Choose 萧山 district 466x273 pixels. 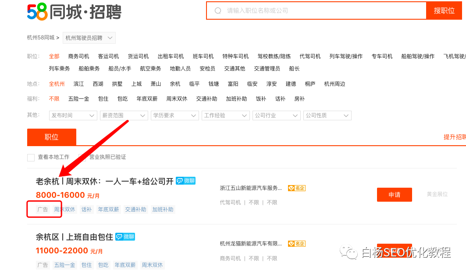(x=156, y=84)
